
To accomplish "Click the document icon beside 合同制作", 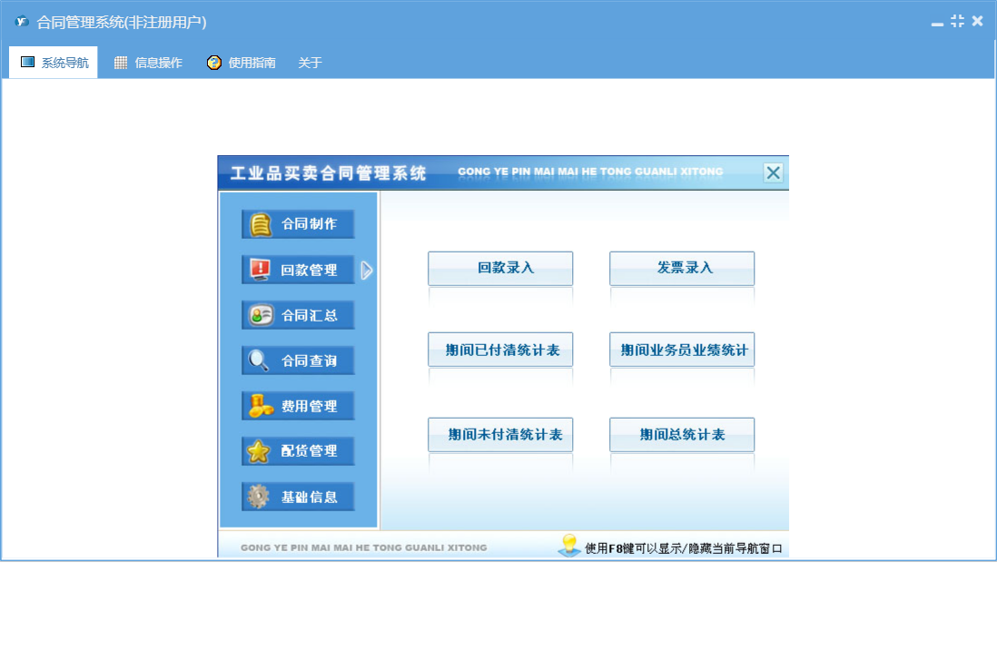I will click(x=261, y=224).
